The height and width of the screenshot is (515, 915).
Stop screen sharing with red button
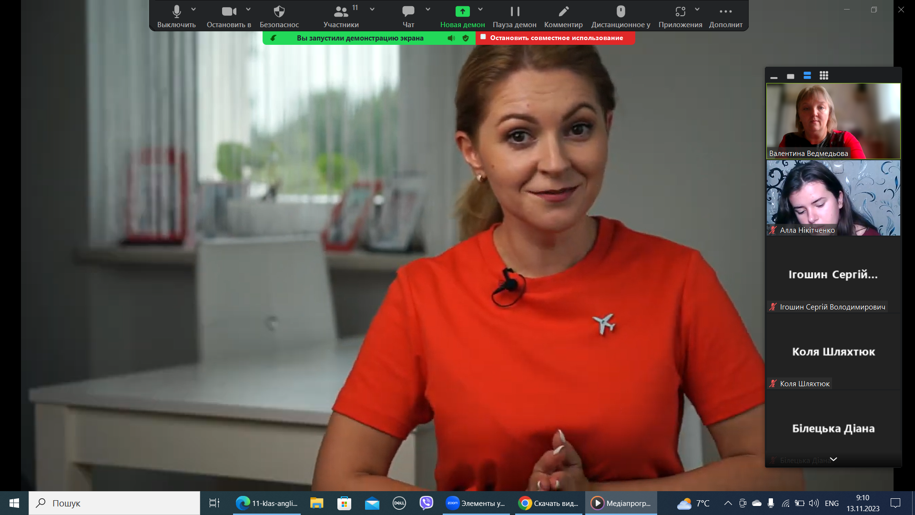tap(556, 38)
